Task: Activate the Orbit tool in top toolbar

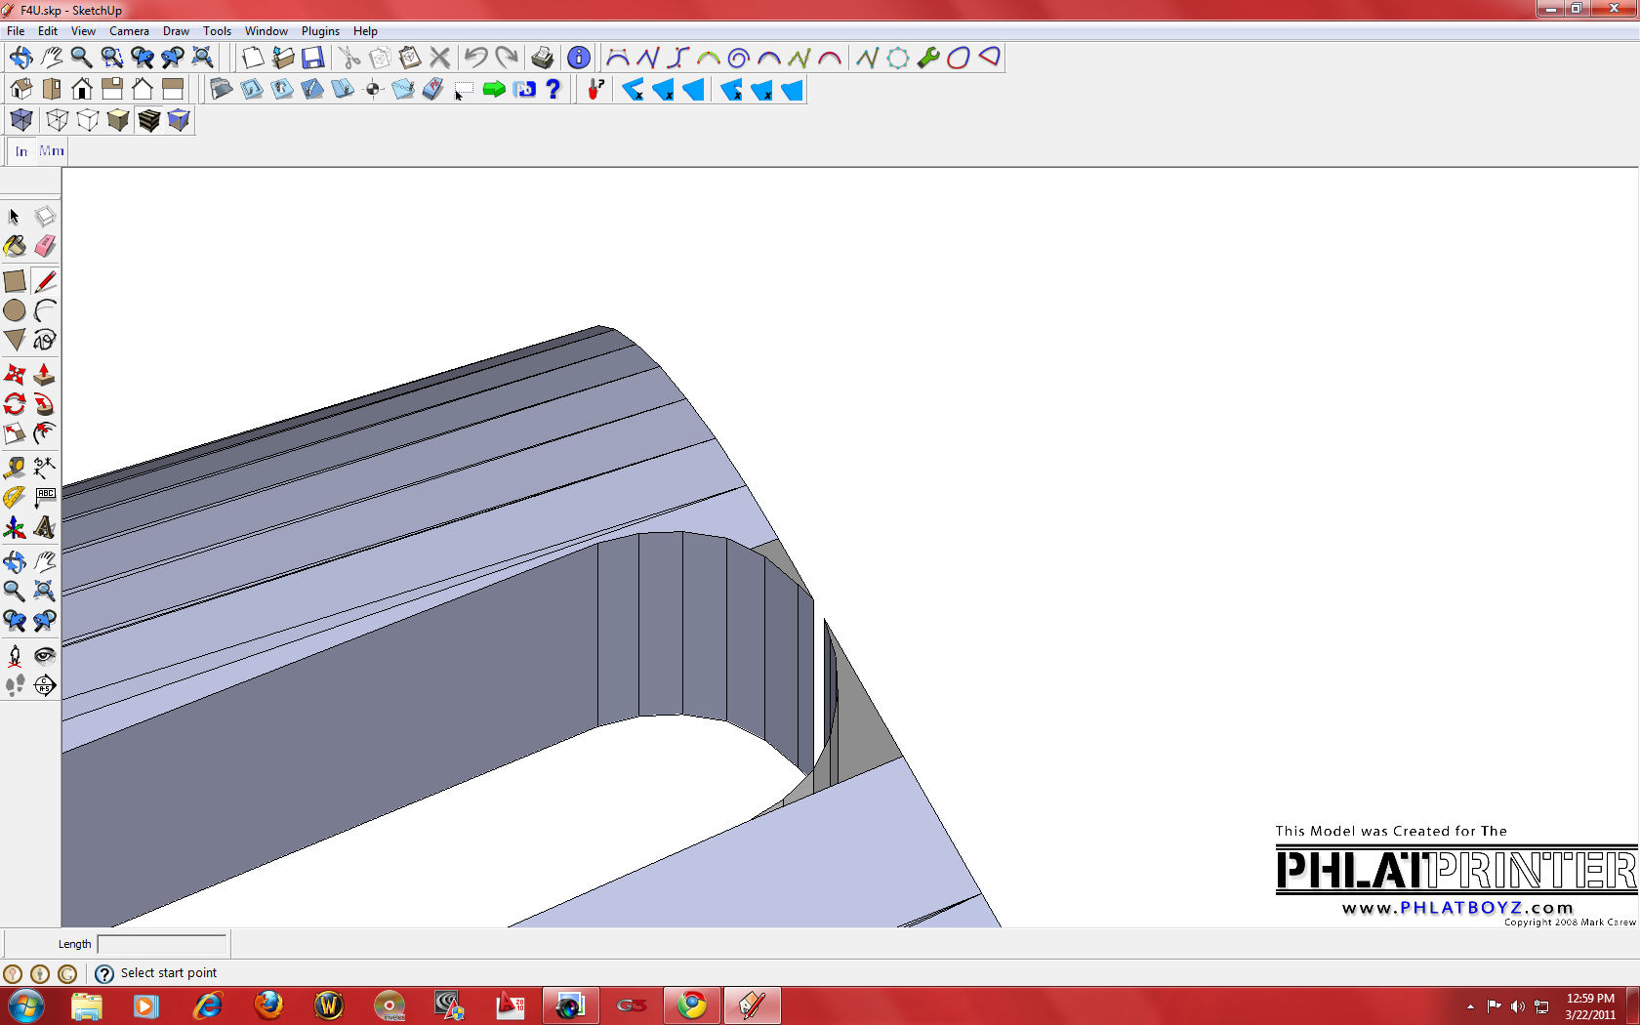Action: point(20,58)
